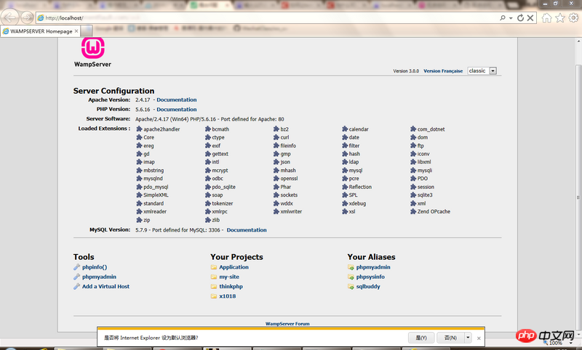This screenshot has height=350, width=582.
Task: Click Yes (是) in default browser prompt
Action: [421, 338]
